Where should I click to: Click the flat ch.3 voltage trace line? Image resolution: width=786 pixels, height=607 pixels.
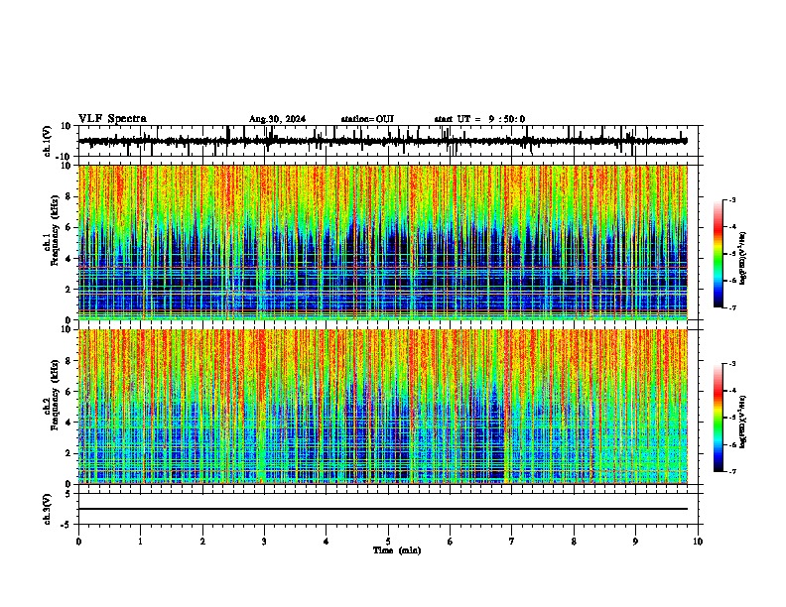pos(383,509)
